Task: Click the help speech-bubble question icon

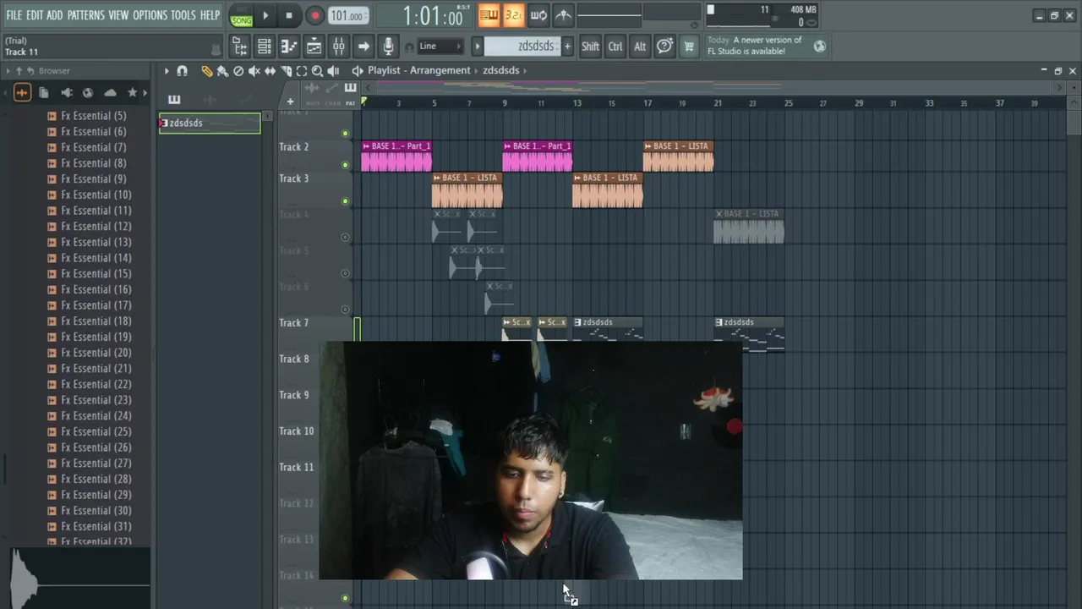Action: pos(665,47)
